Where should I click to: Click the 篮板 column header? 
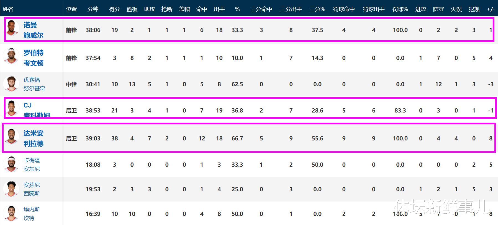(132, 9)
